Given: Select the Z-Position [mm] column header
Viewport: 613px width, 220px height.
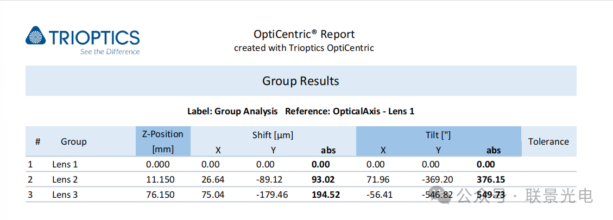Looking at the screenshot, I should click(163, 141).
